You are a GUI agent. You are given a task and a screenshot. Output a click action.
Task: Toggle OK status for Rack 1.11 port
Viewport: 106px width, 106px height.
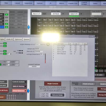pyautogui.click(x=7, y=27)
